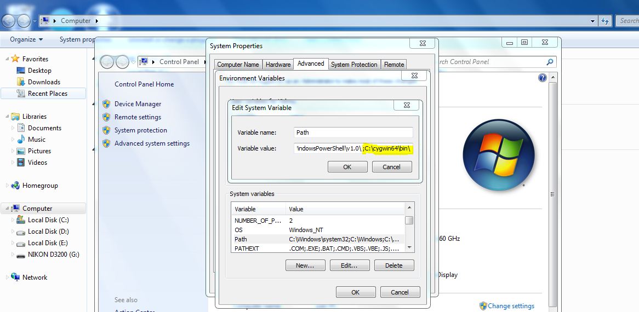Go to Control Panel Home
639x312 pixels.
tap(144, 84)
